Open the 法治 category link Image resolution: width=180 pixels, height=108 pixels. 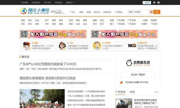coord(85,24)
